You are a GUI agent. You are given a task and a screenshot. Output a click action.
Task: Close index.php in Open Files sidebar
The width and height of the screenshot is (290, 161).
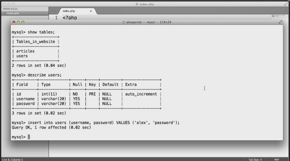pos(5,13)
